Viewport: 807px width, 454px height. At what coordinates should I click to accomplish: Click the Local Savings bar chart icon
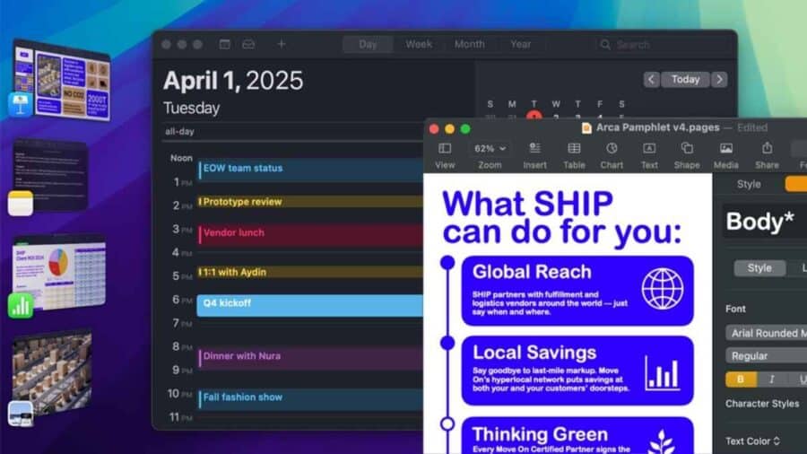coord(663,373)
